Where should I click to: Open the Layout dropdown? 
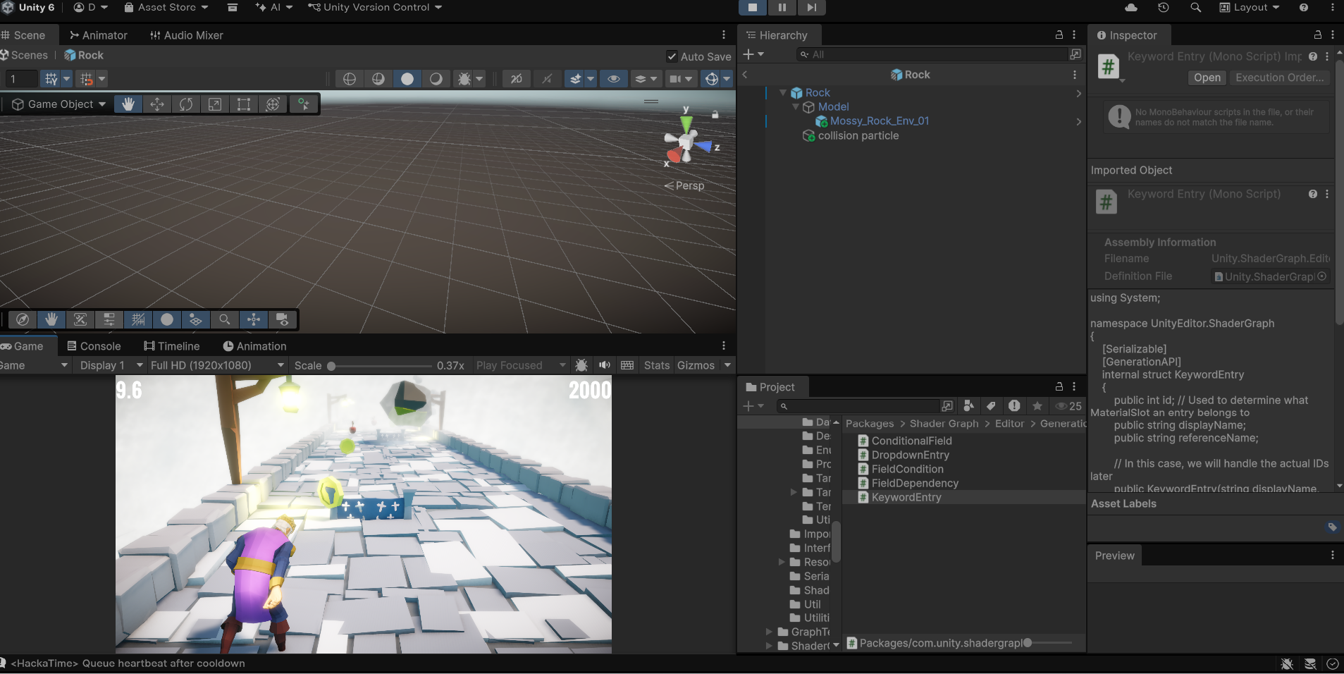click(x=1250, y=7)
